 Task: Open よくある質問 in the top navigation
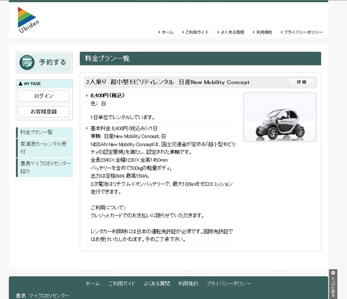(231, 32)
